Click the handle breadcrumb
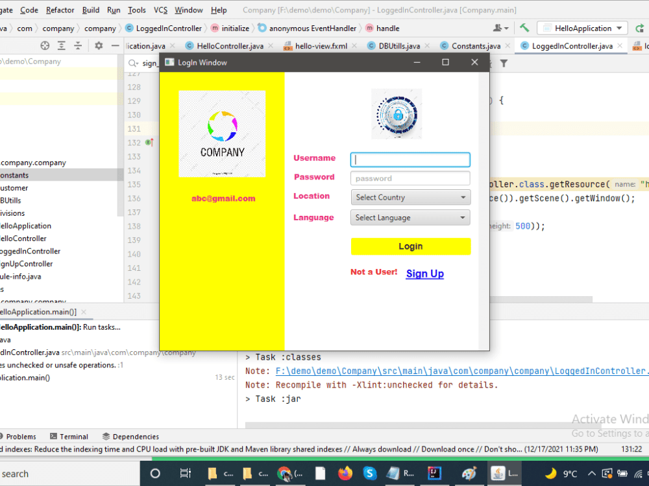The height and width of the screenshot is (486, 649). coord(382,28)
